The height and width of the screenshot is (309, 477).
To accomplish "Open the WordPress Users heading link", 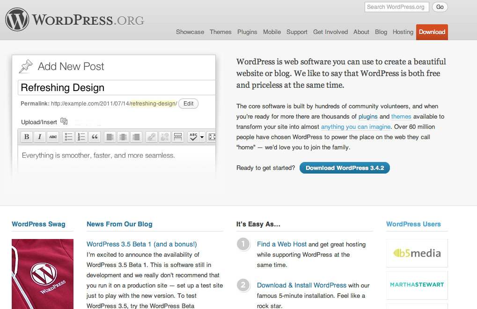I will pos(413,224).
